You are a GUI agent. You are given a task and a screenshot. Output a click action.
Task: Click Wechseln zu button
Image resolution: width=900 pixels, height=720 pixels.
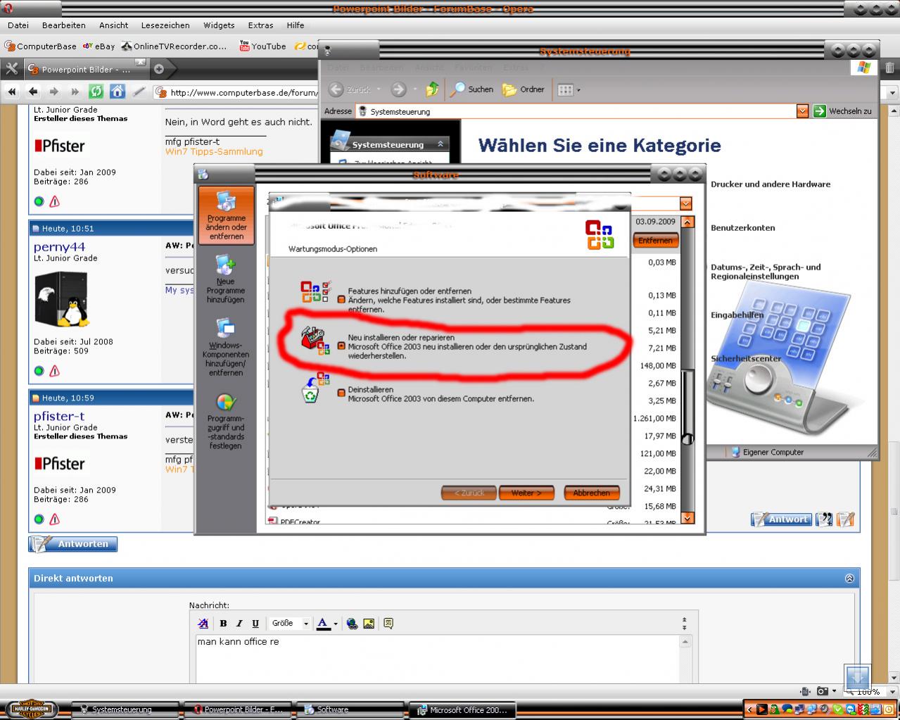[x=843, y=111]
